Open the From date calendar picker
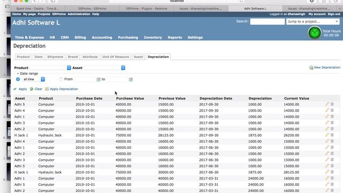 [99, 79]
